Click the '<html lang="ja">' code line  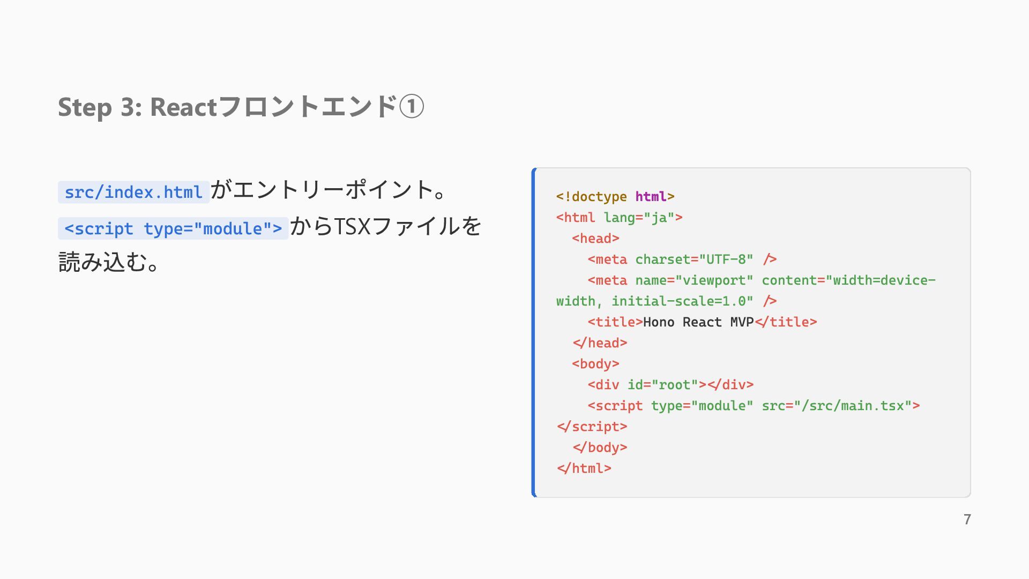click(620, 218)
